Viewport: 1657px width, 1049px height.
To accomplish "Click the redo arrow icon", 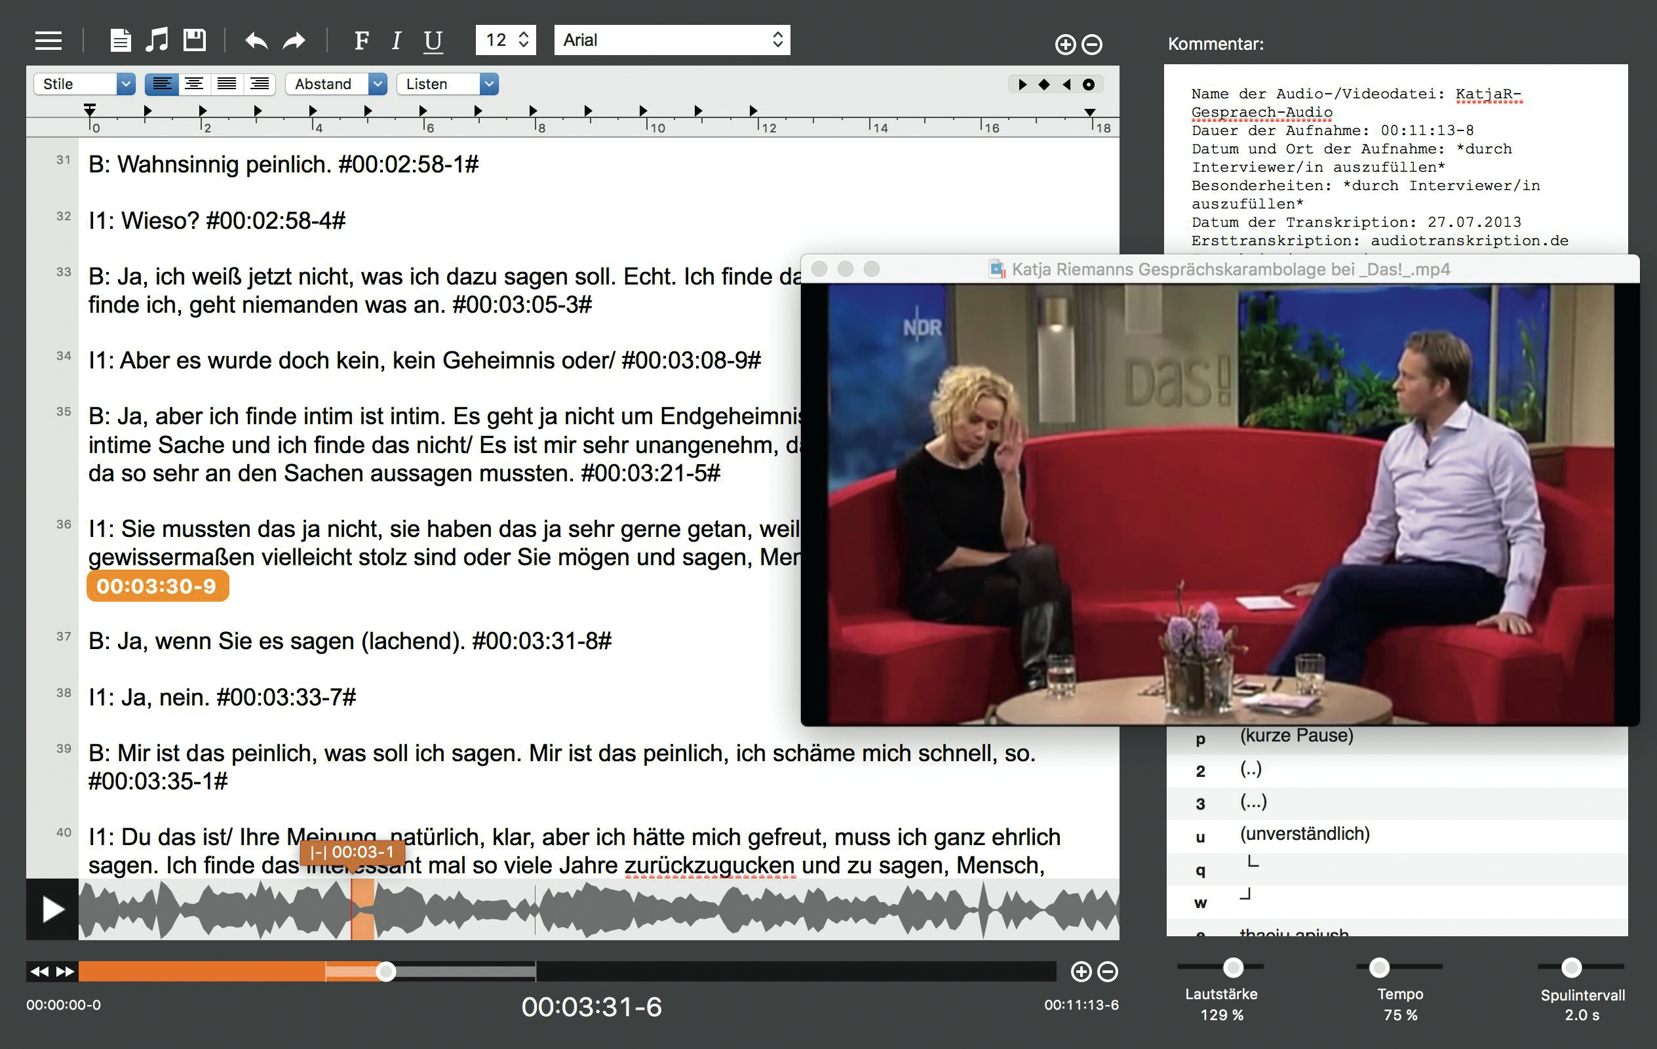I will (x=294, y=41).
